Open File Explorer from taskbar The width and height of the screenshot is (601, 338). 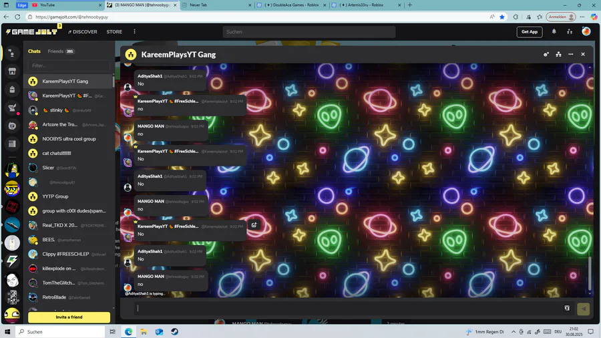click(x=144, y=331)
